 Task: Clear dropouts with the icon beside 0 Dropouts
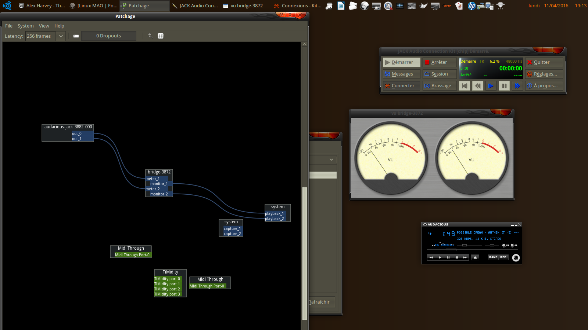click(x=76, y=36)
